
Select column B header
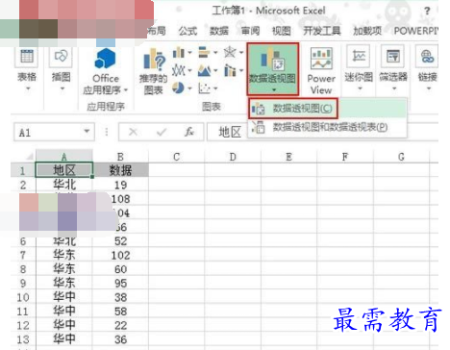point(120,157)
